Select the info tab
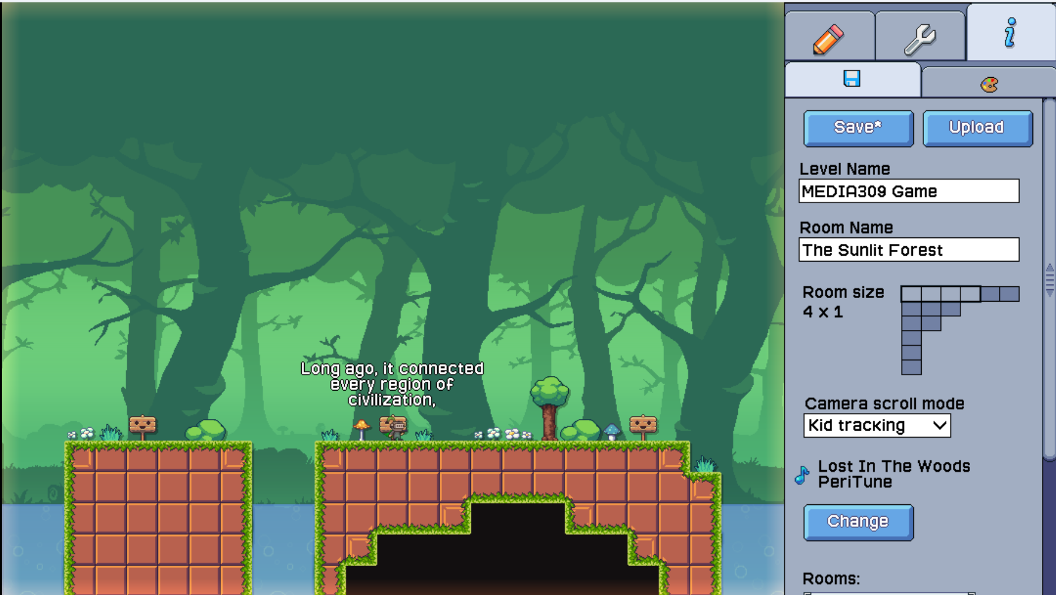1056x595 pixels. (1011, 32)
